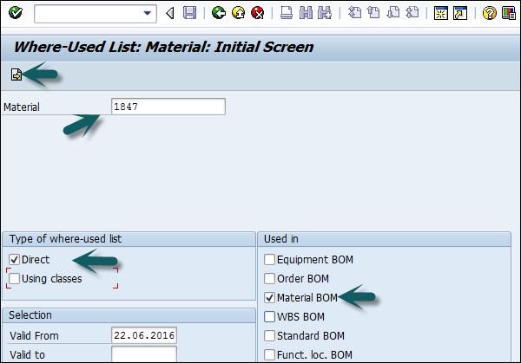Check the Standard BOM checkbox
This screenshot has width=521, height=363.
click(269, 335)
